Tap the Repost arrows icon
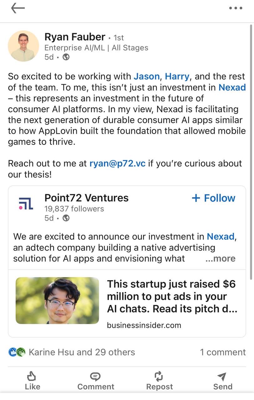The image size is (254, 400). (x=159, y=376)
